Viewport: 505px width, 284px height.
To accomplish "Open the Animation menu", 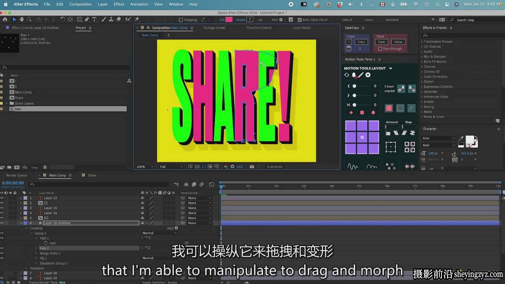I will (139, 4).
